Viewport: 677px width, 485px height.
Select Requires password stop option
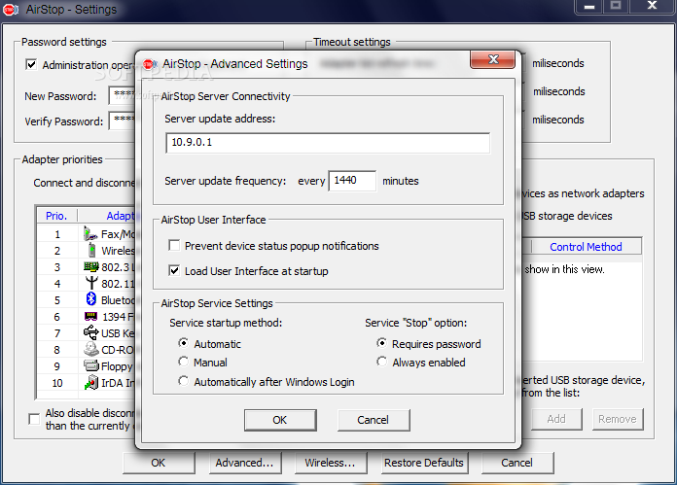pos(381,343)
